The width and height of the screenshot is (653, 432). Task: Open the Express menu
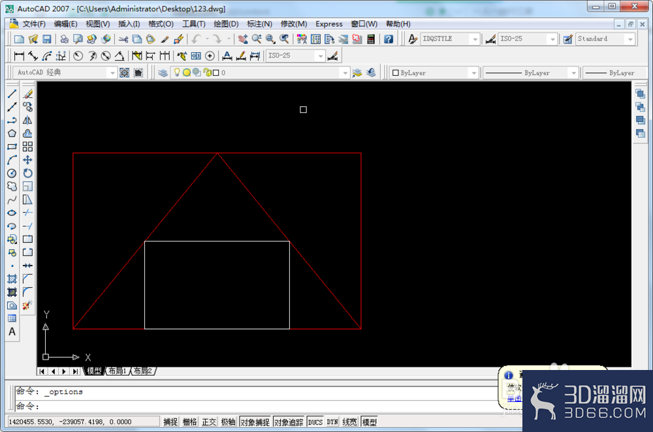pyautogui.click(x=329, y=24)
